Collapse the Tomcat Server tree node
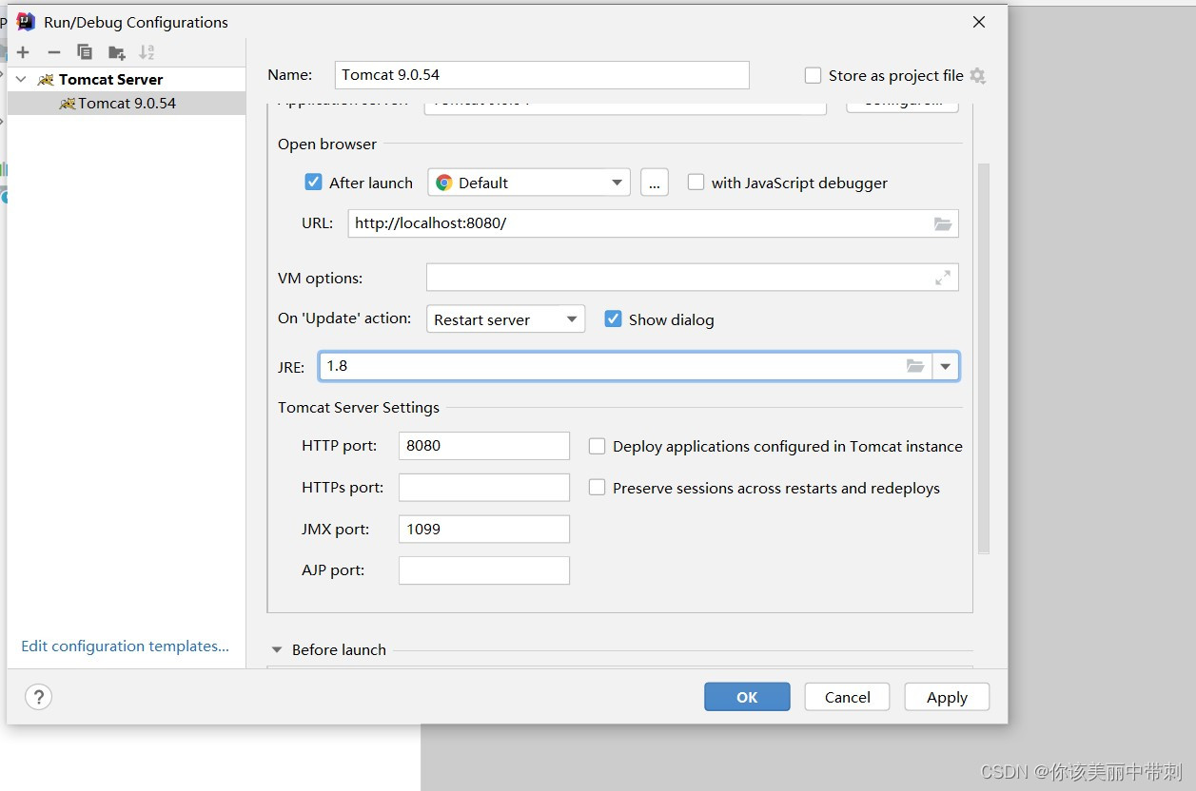The image size is (1196, 791). tap(21, 79)
